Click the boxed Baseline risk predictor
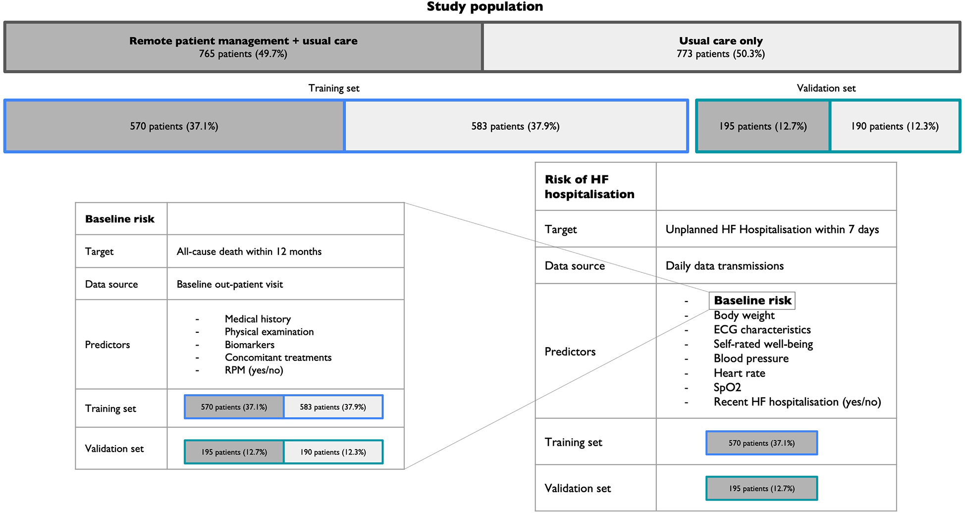The image size is (965, 513). (752, 301)
